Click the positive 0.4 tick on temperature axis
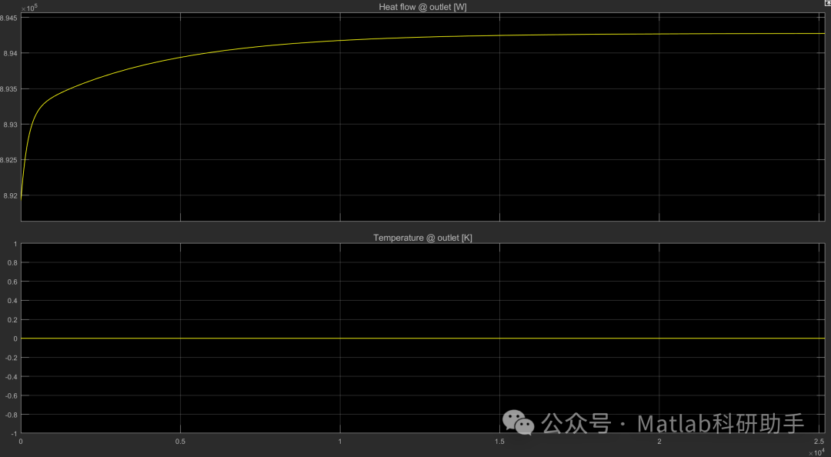Viewport: 831px width, 457px height. click(x=12, y=301)
